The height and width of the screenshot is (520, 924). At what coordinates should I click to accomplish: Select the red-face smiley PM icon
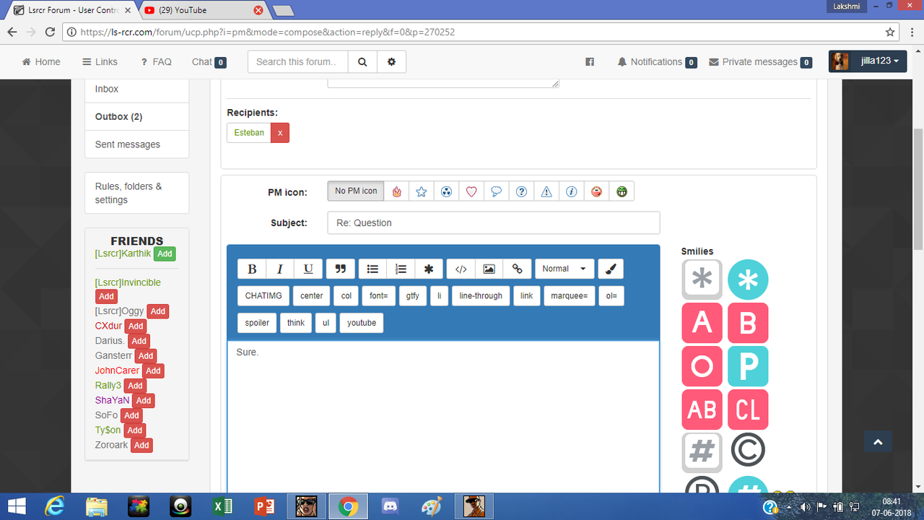pos(596,191)
